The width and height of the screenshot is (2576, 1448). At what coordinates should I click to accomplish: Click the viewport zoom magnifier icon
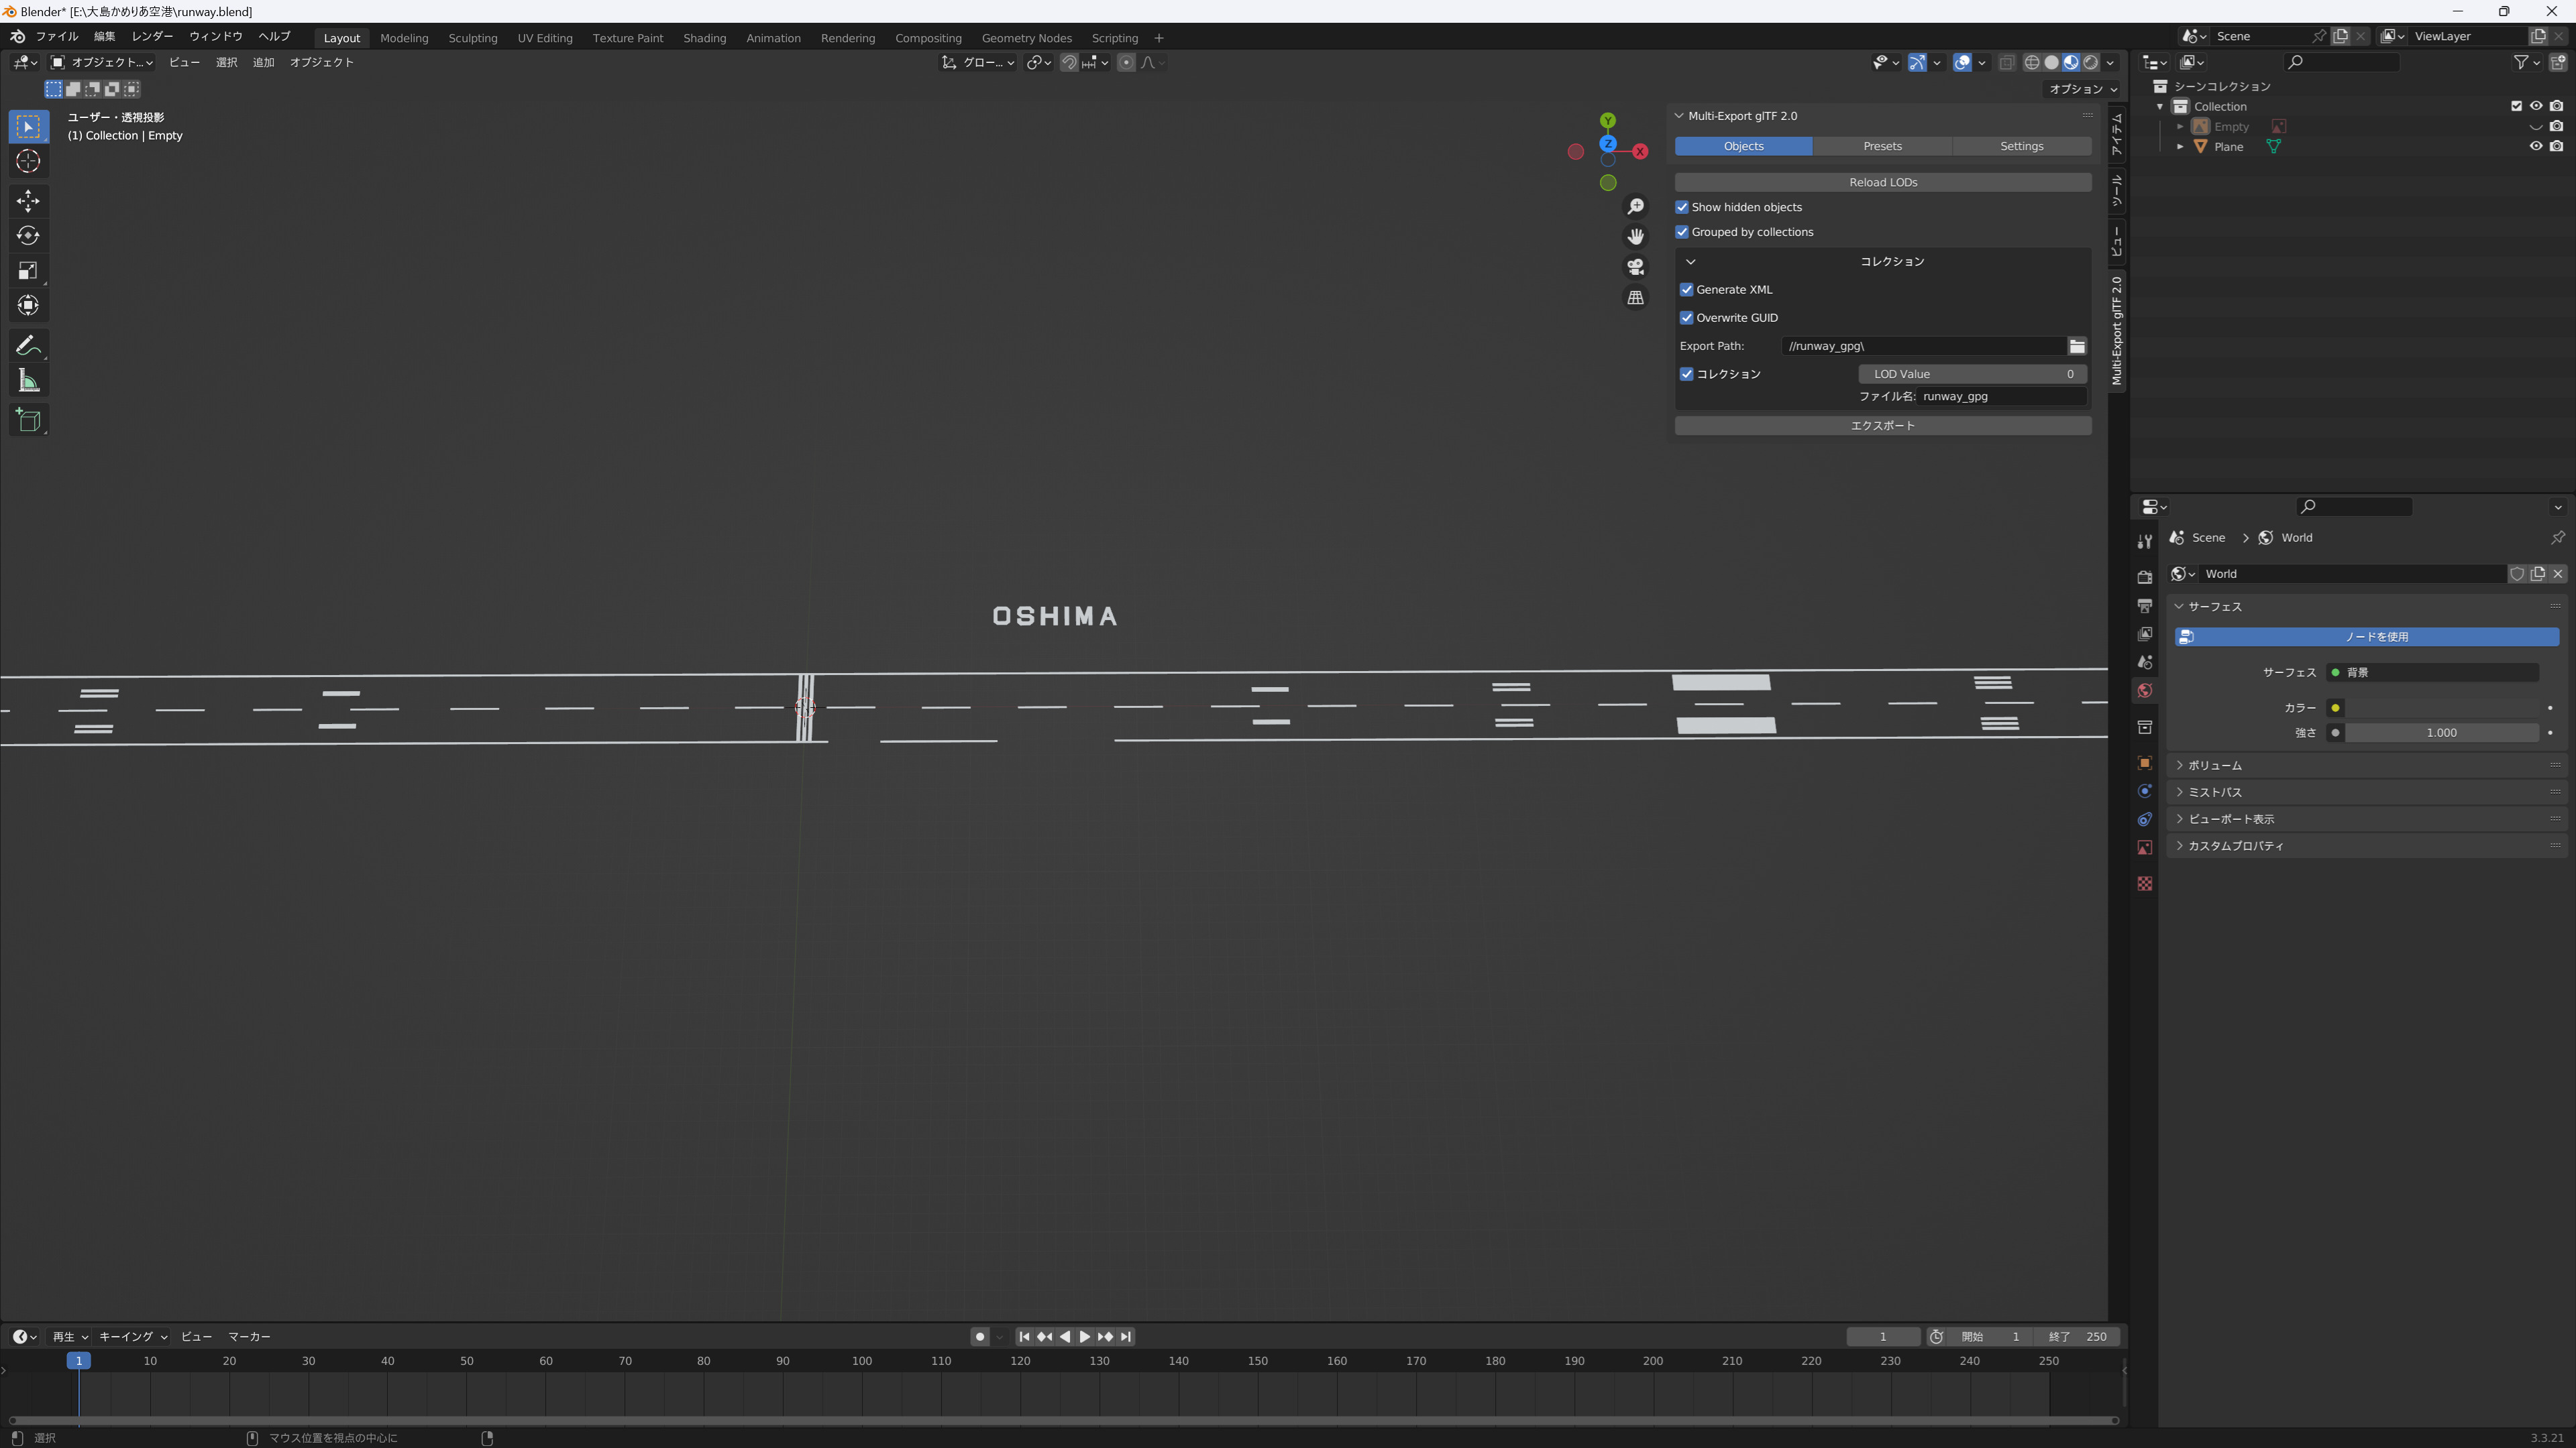1636,207
